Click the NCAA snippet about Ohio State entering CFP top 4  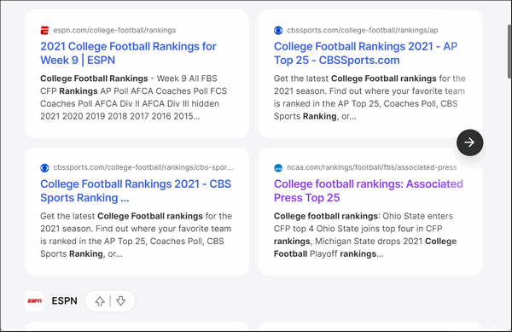click(x=365, y=235)
